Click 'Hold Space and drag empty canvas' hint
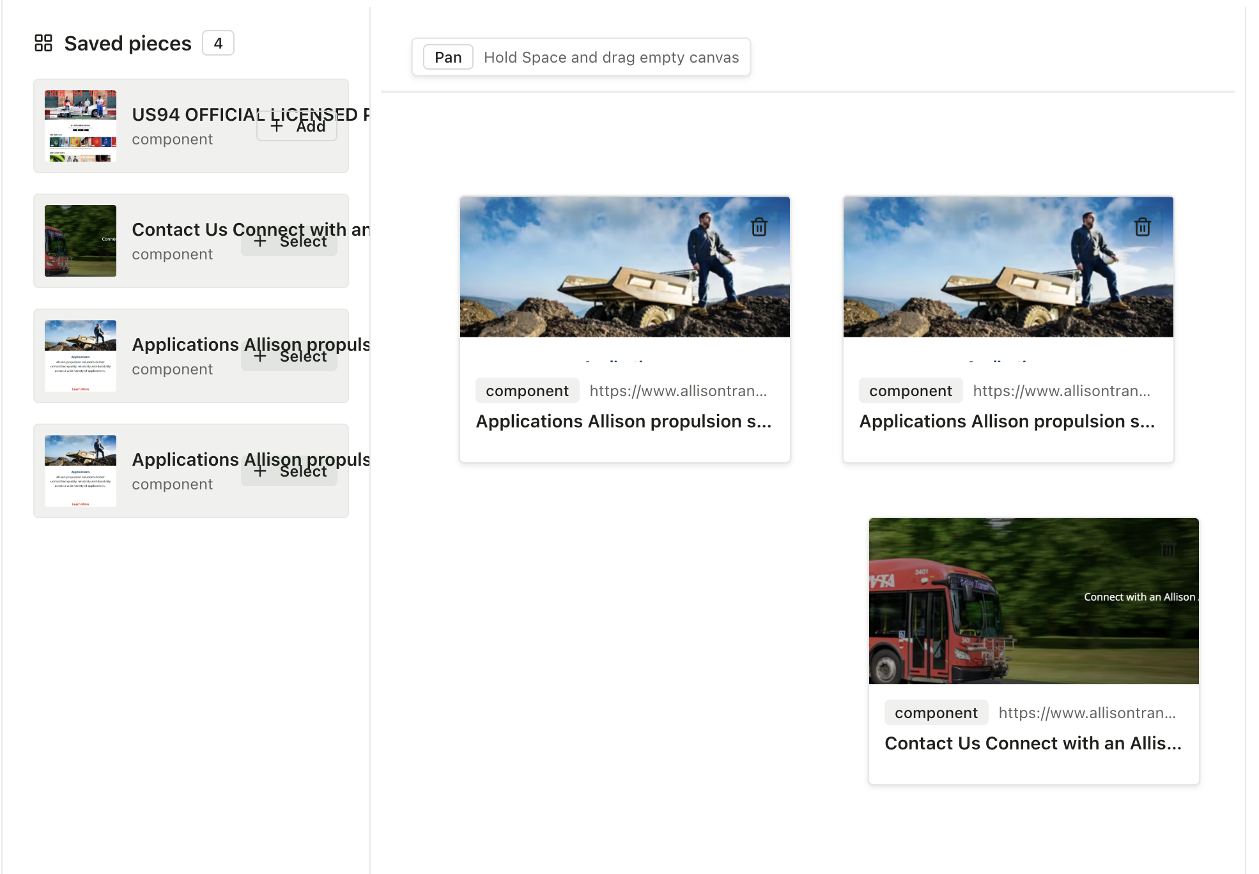Viewport: 1259px width, 874px height. (x=611, y=57)
